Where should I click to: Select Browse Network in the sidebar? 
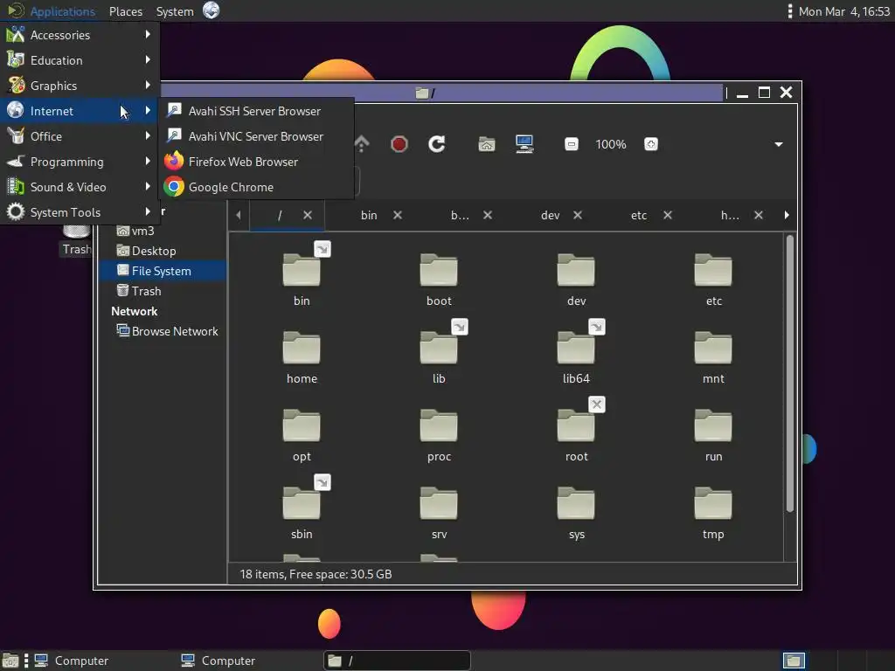[x=175, y=331]
